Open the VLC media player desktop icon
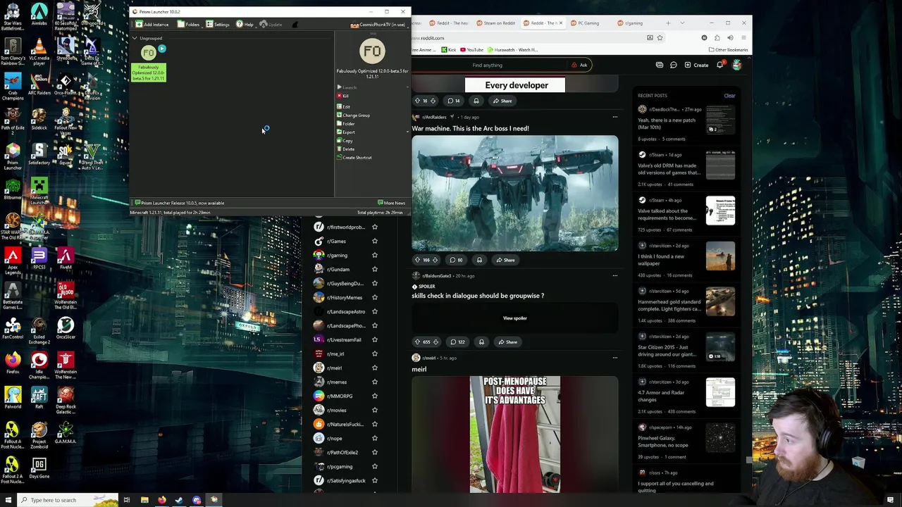The height and width of the screenshot is (507, 902). pos(39,51)
